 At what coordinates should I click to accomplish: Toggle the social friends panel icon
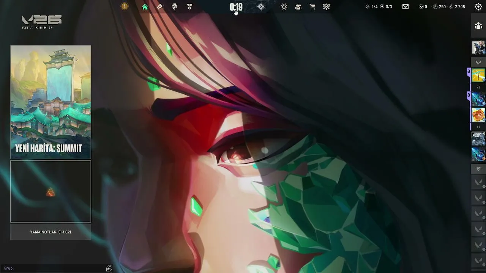(478, 26)
